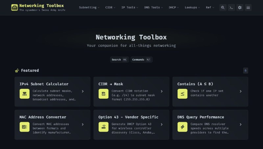Open the hamburger menu icon
This screenshot has height=149, width=263.
(x=248, y=8)
